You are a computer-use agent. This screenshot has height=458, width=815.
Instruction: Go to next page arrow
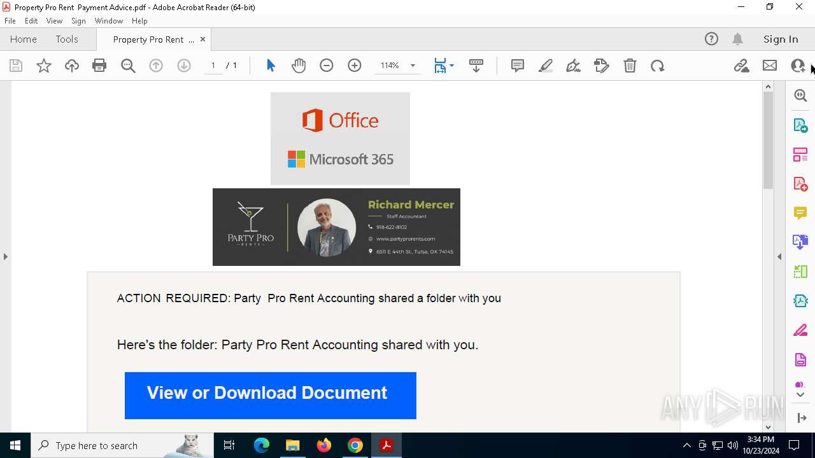[x=184, y=66]
